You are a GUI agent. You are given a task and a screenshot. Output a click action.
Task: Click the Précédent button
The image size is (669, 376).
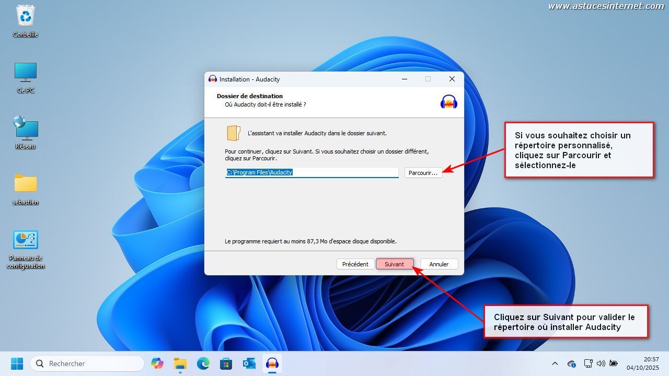[355, 264]
